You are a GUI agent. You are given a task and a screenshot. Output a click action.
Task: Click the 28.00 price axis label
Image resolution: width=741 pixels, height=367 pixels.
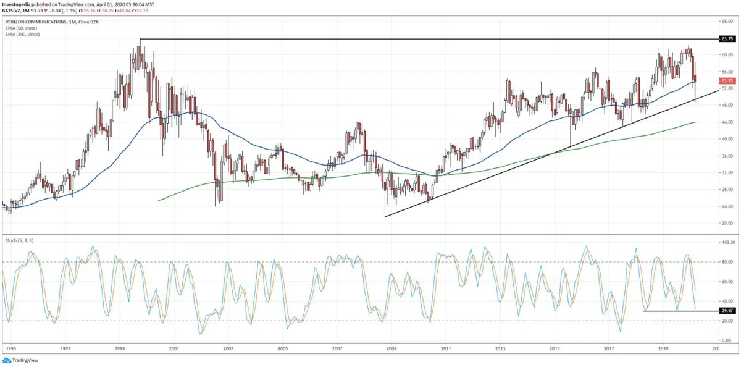727,190
